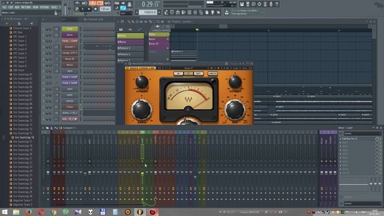This screenshot has width=384, height=216.
Task: Click the OUTPUT knob on the Waves compressor
Action: click(235, 82)
